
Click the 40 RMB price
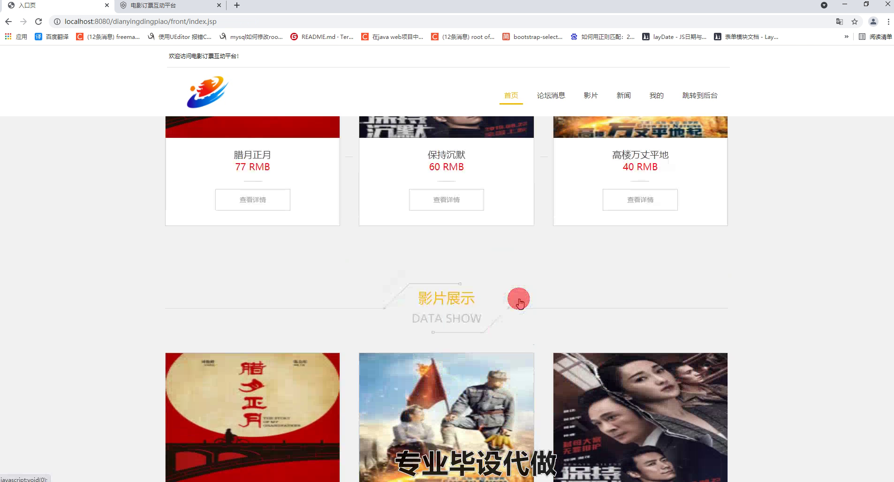640,167
